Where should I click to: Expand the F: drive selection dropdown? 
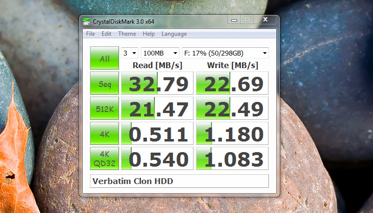coord(225,53)
